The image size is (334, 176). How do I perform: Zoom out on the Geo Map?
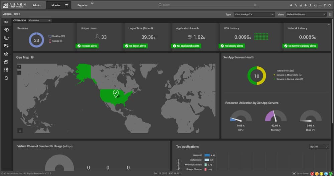click(x=19, y=73)
